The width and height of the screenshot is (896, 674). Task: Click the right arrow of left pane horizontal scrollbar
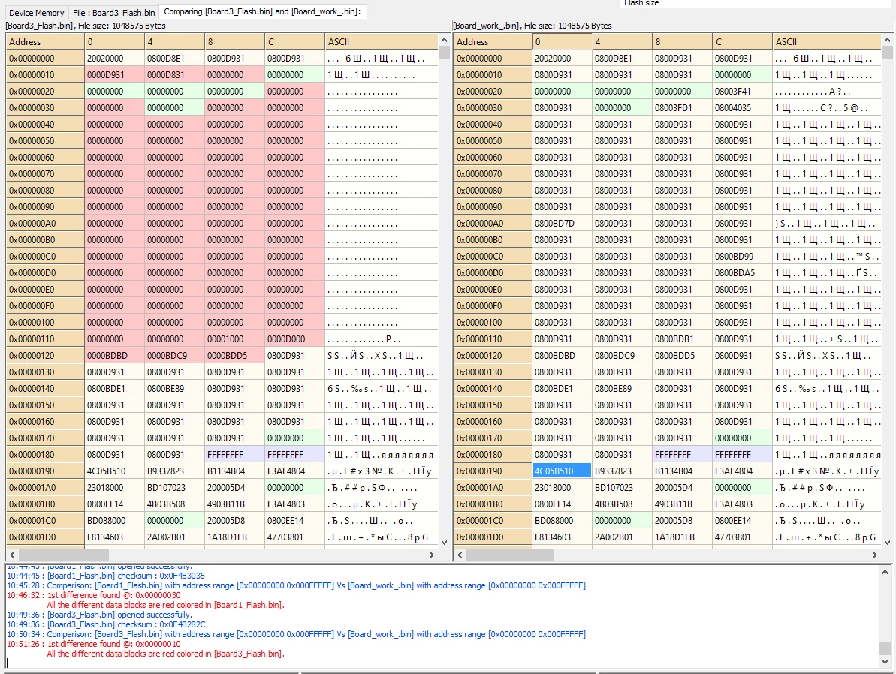pyautogui.click(x=432, y=555)
